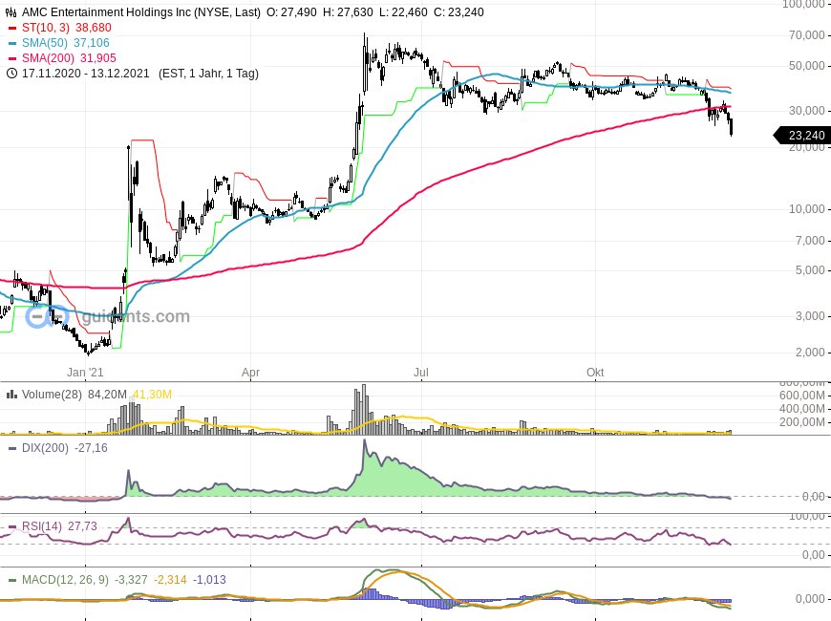The width and height of the screenshot is (831, 621).
Task: Select the low price L: 22,460
Action: [x=403, y=12]
